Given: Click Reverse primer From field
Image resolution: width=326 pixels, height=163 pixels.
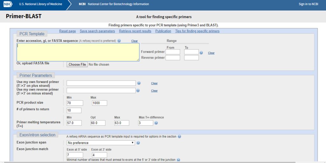Looking at the screenshot, I should 173,58.
